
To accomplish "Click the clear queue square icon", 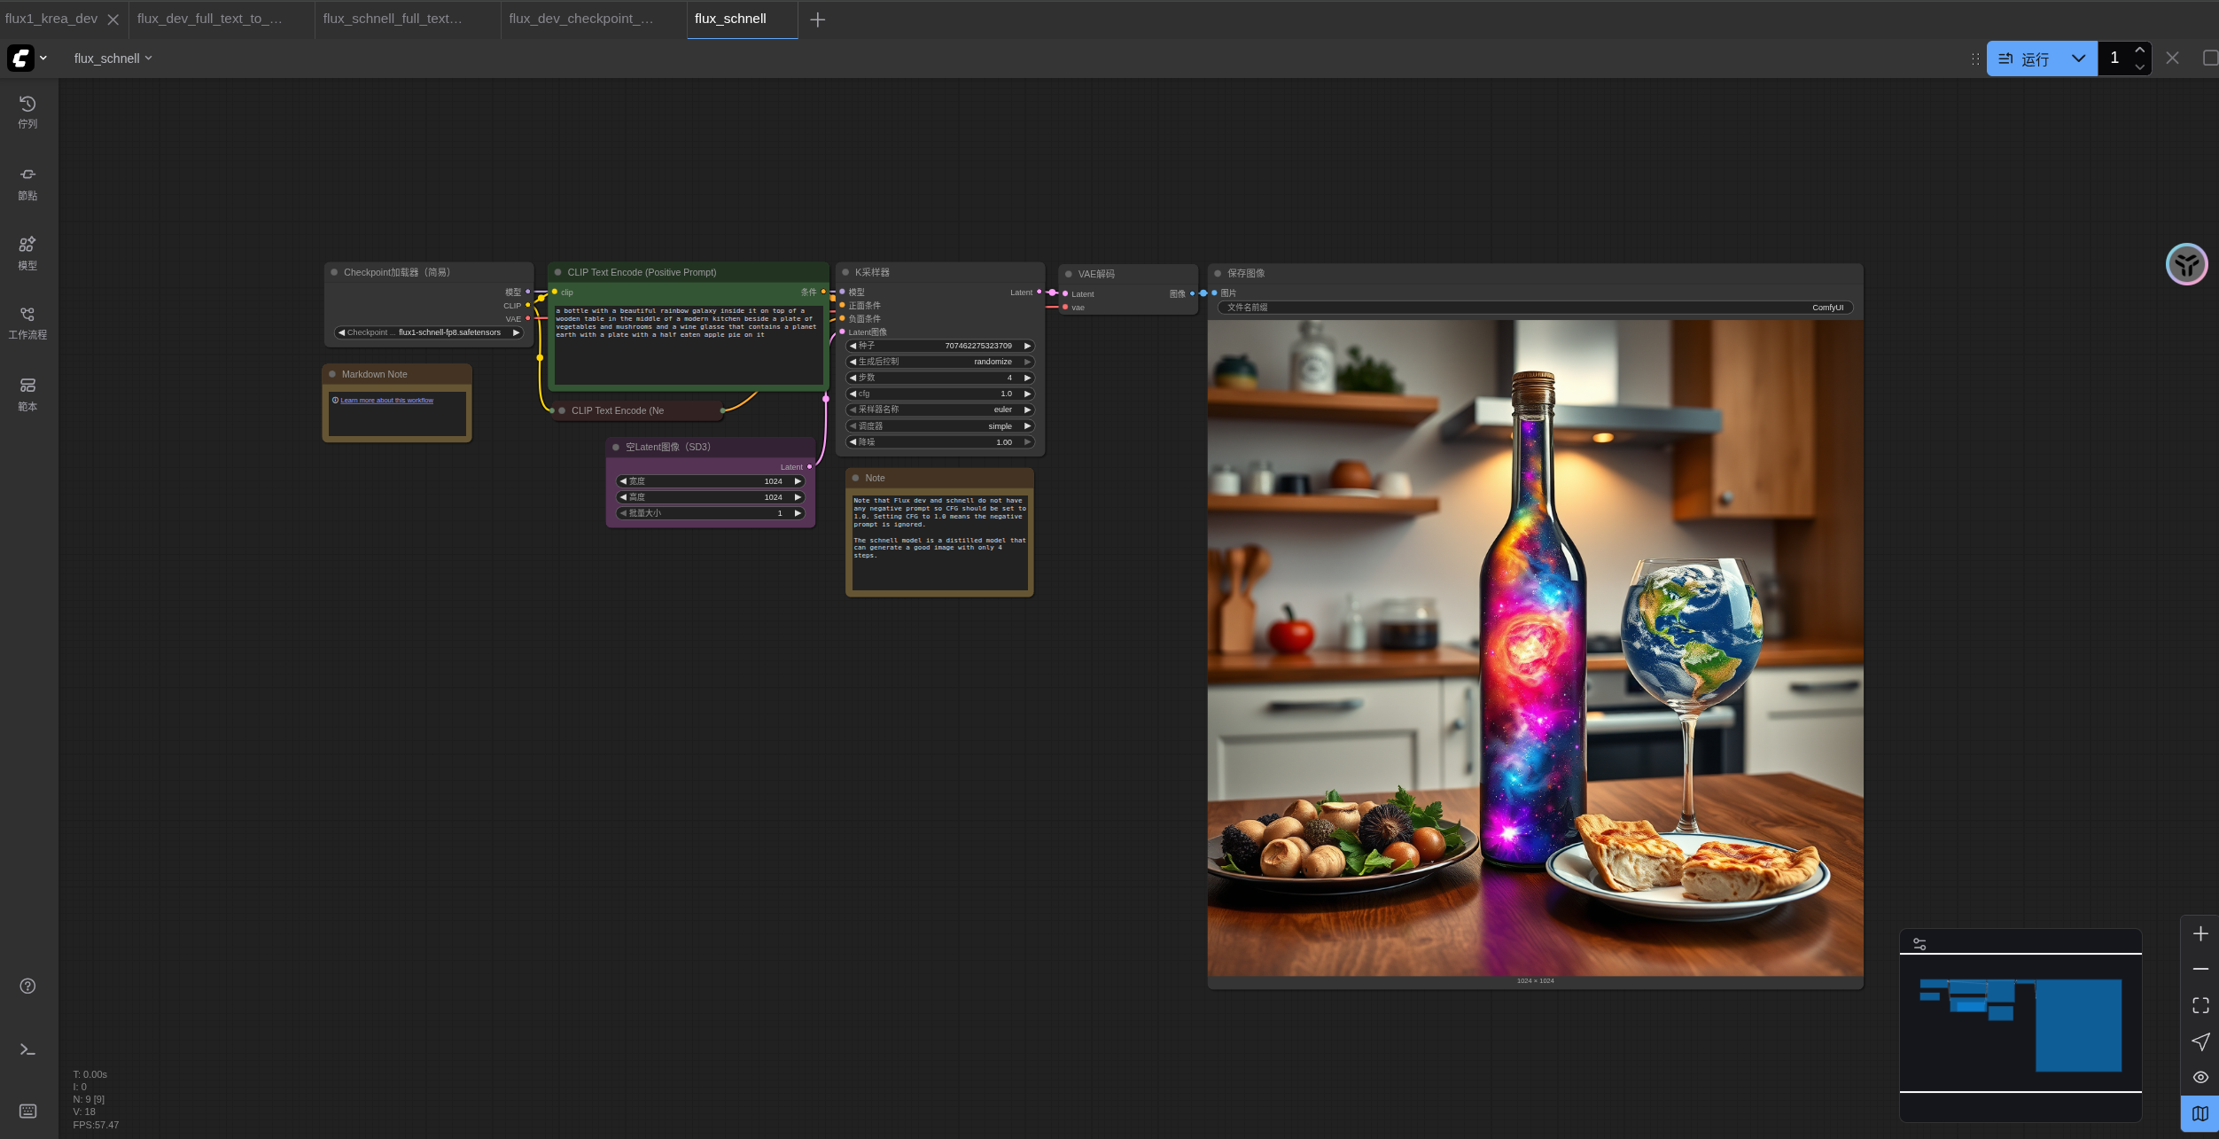I will coord(2210,58).
